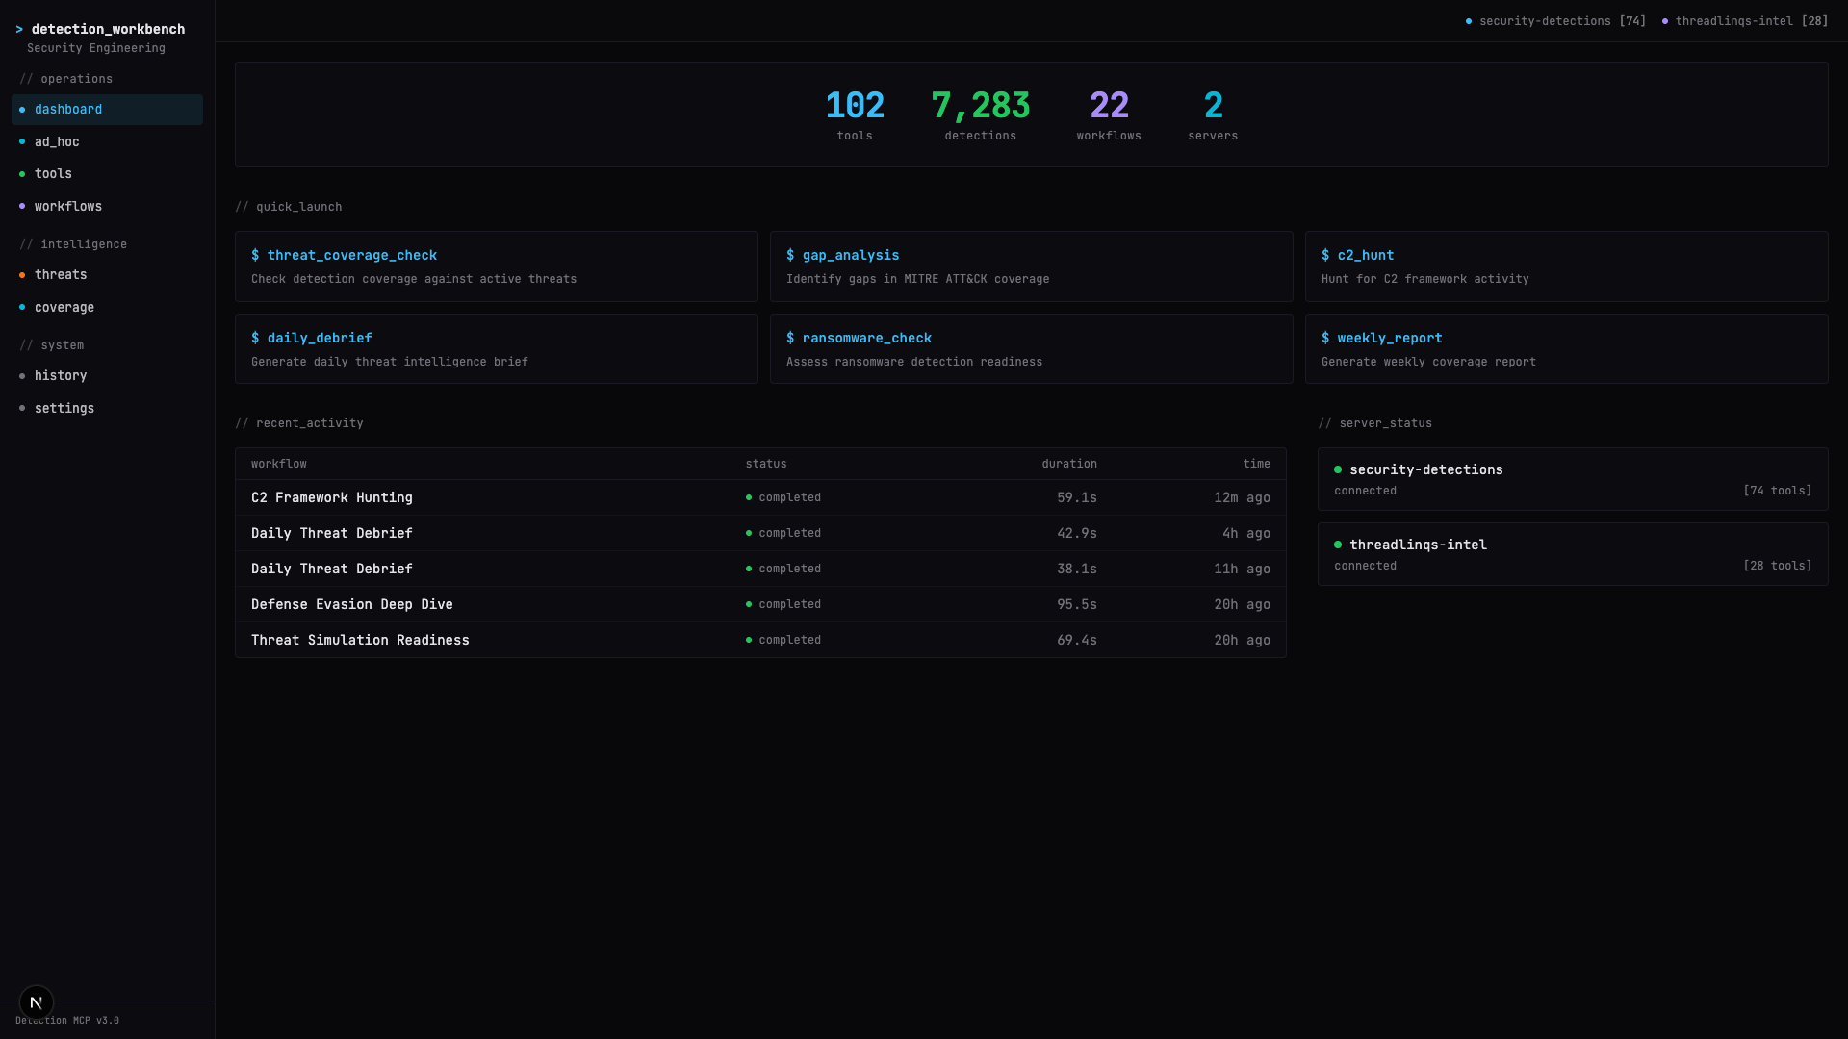The image size is (1848, 1039).
Task: Click the time column header
Action: 1256,465
